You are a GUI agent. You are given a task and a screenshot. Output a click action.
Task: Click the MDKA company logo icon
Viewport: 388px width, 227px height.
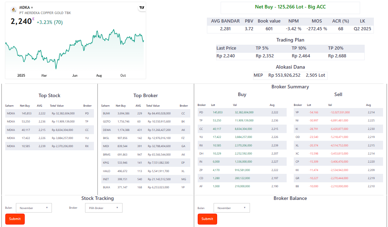14,10
